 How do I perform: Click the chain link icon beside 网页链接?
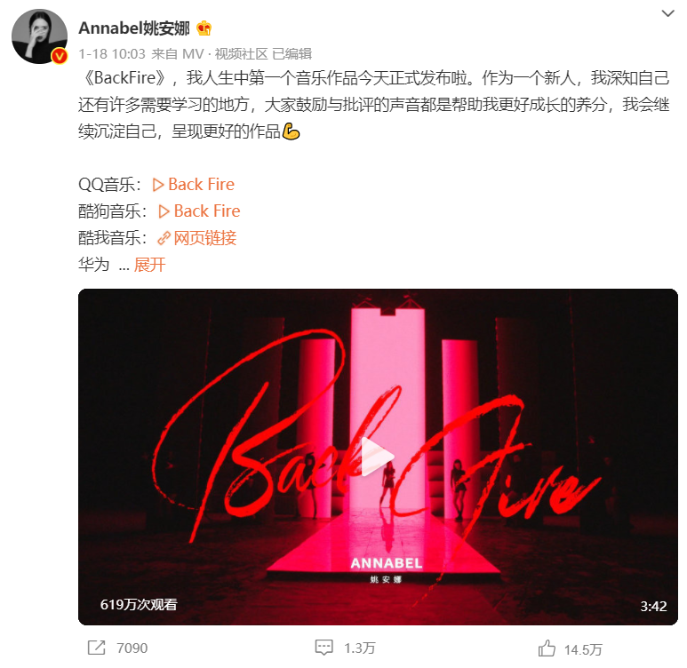[x=164, y=238]
